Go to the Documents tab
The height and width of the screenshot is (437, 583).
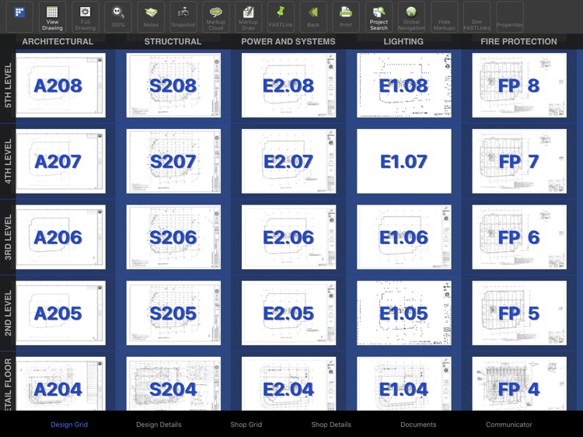point(418,425)
